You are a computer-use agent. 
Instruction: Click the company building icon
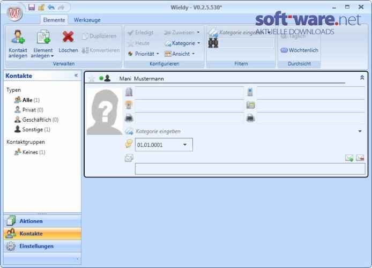(129, 92)
